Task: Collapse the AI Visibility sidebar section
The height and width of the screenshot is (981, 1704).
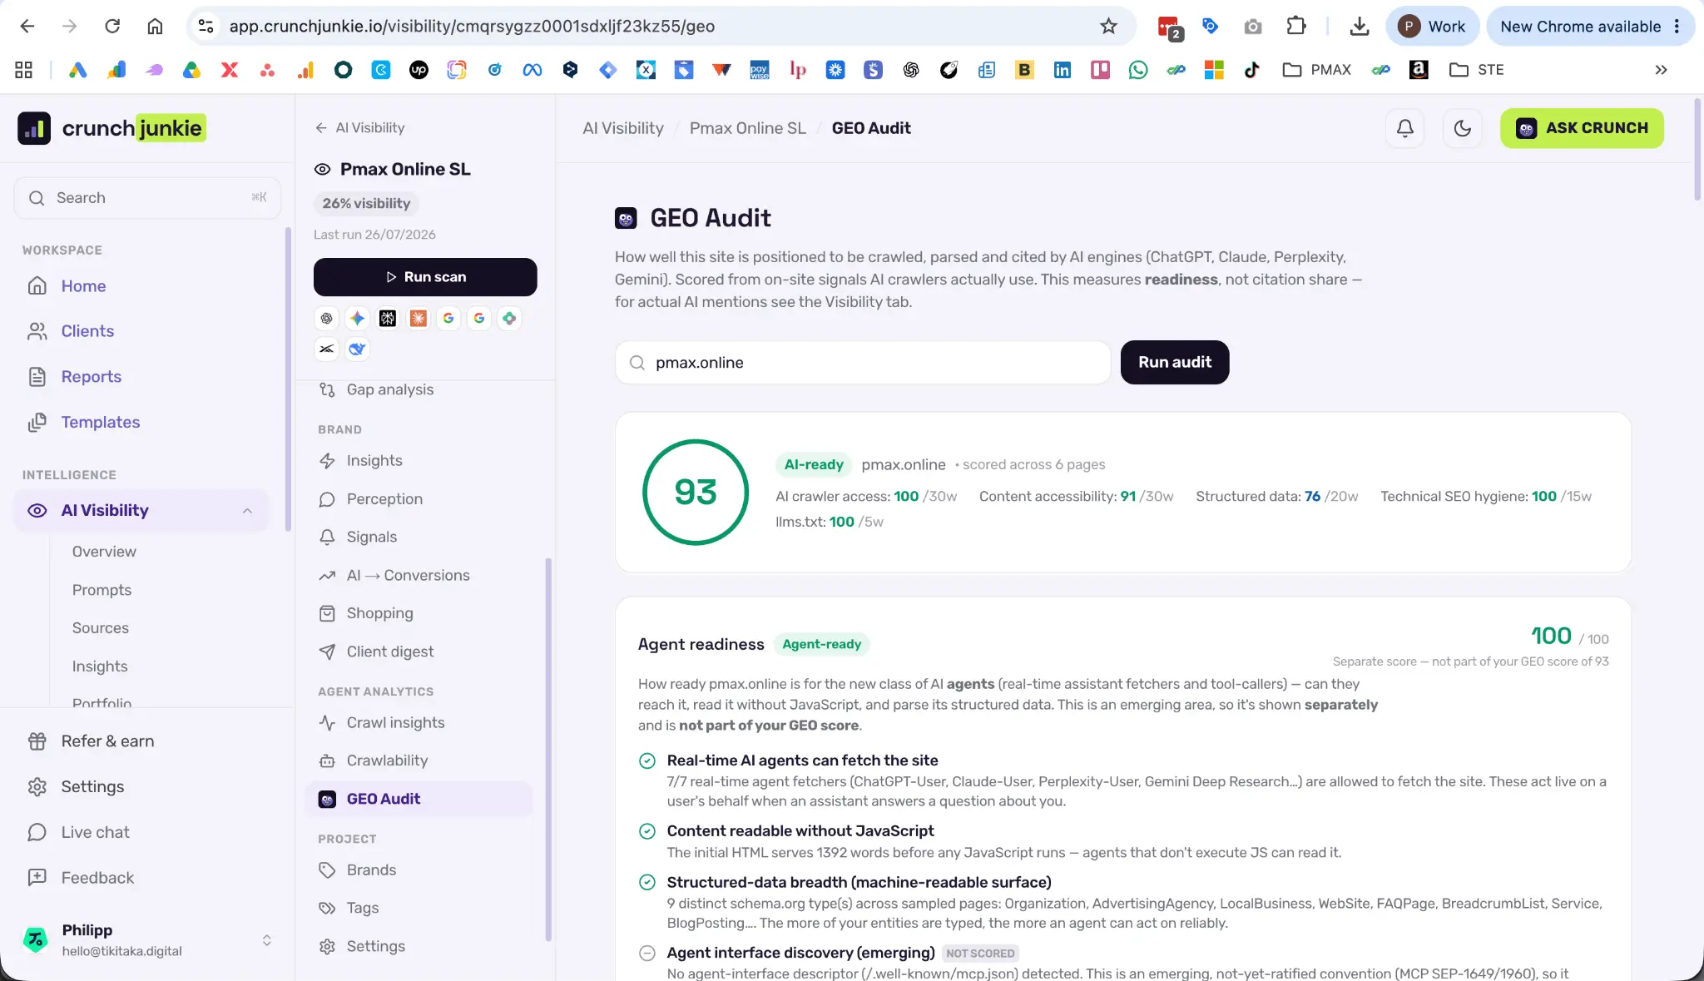Action: coord(247,511)
